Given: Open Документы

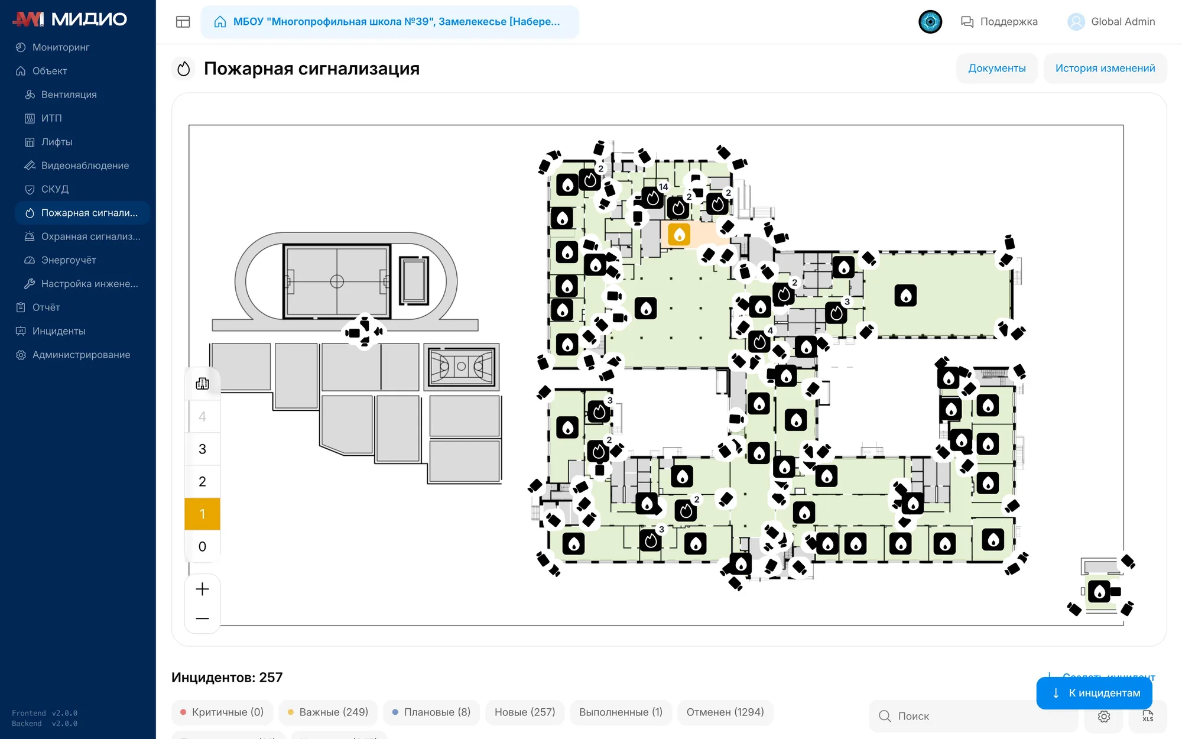Looking at the screenshot, I should [997, 68].
